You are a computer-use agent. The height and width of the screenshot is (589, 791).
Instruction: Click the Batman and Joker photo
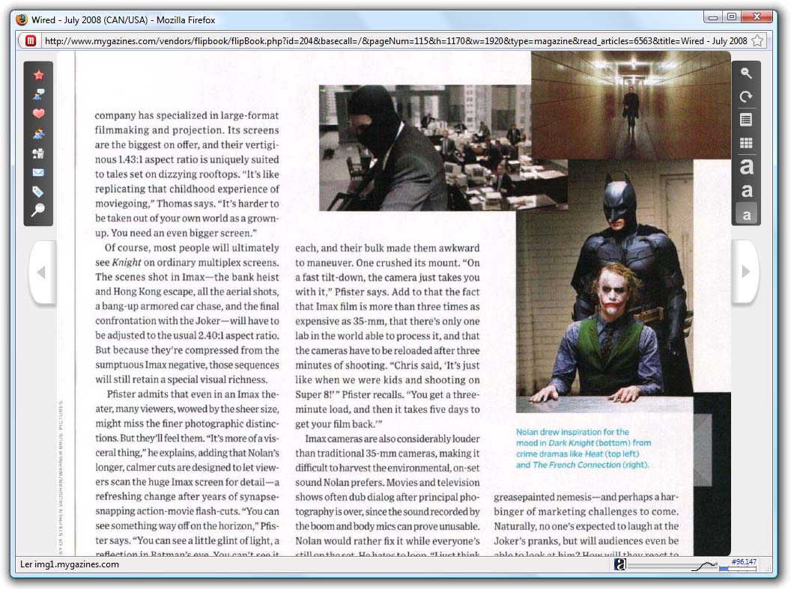point(604,286)
